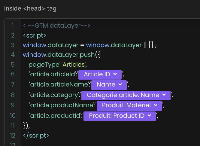Open the Article ID field dropdown
The height and width of the screenshot is (146, 200).
[100, 75]
